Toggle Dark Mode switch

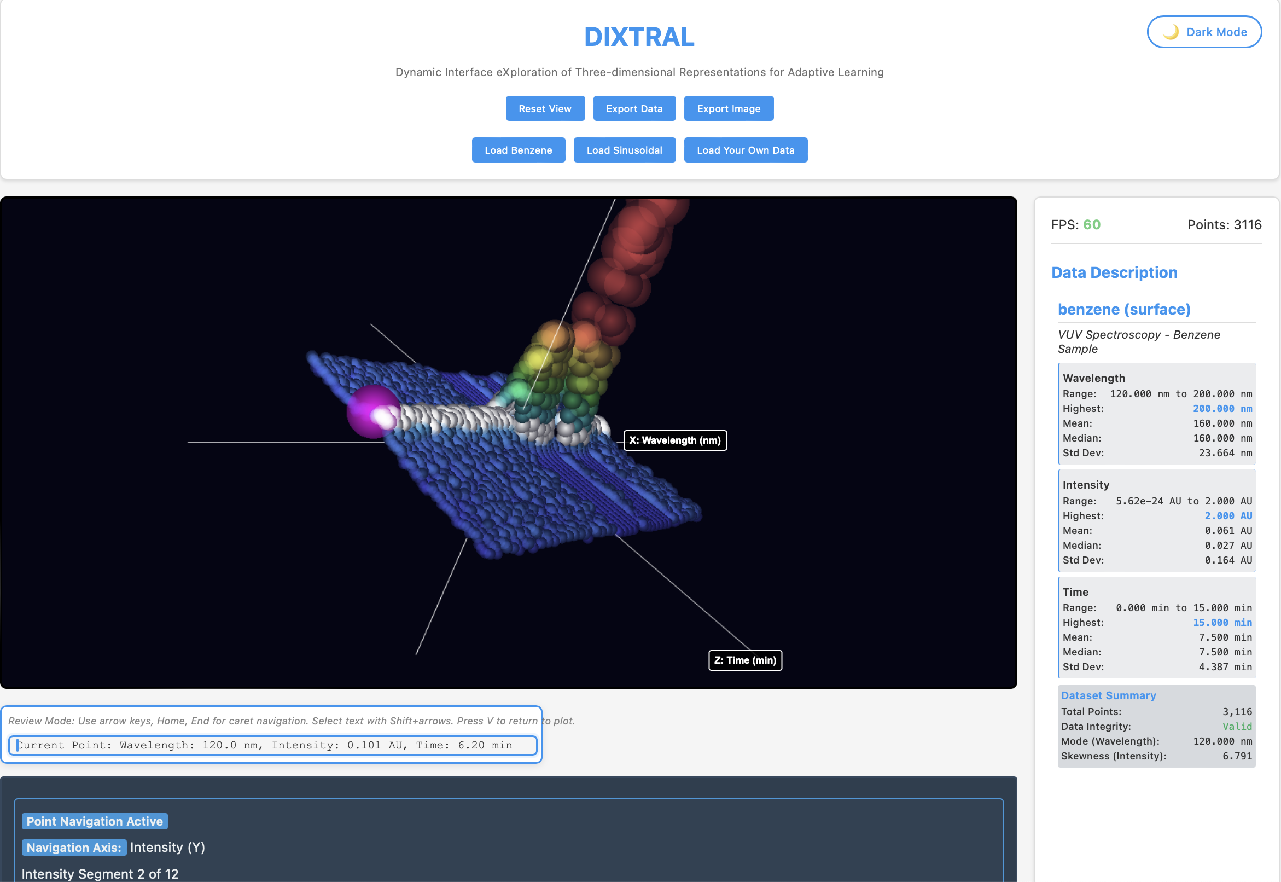1204,32
